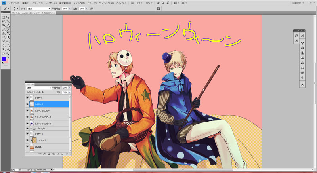Select the Magic Wand tool
This screenshot has width=317, height=173.
[8, 21]
